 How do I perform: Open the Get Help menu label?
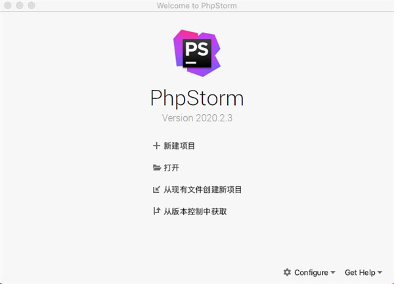tap(360, 272)
